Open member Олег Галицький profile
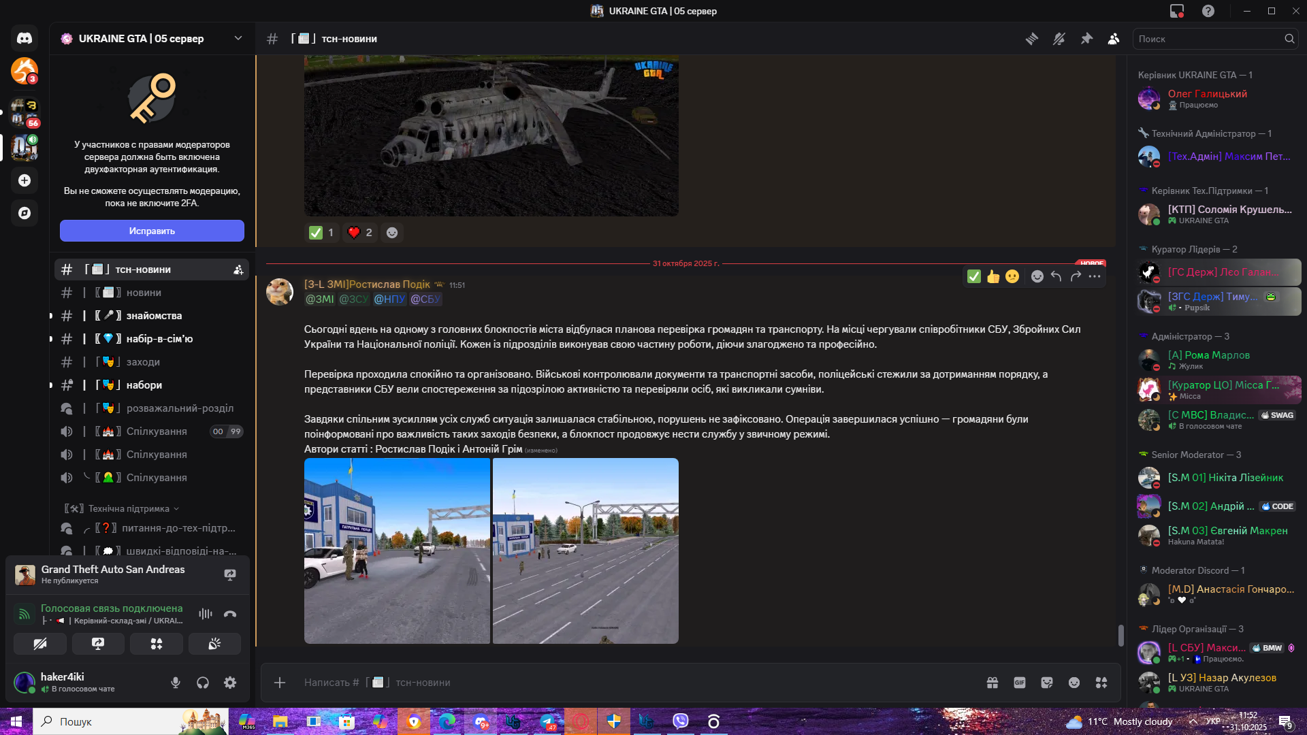This screenshot has height=735, width=1307. (x=1219, y=99)
